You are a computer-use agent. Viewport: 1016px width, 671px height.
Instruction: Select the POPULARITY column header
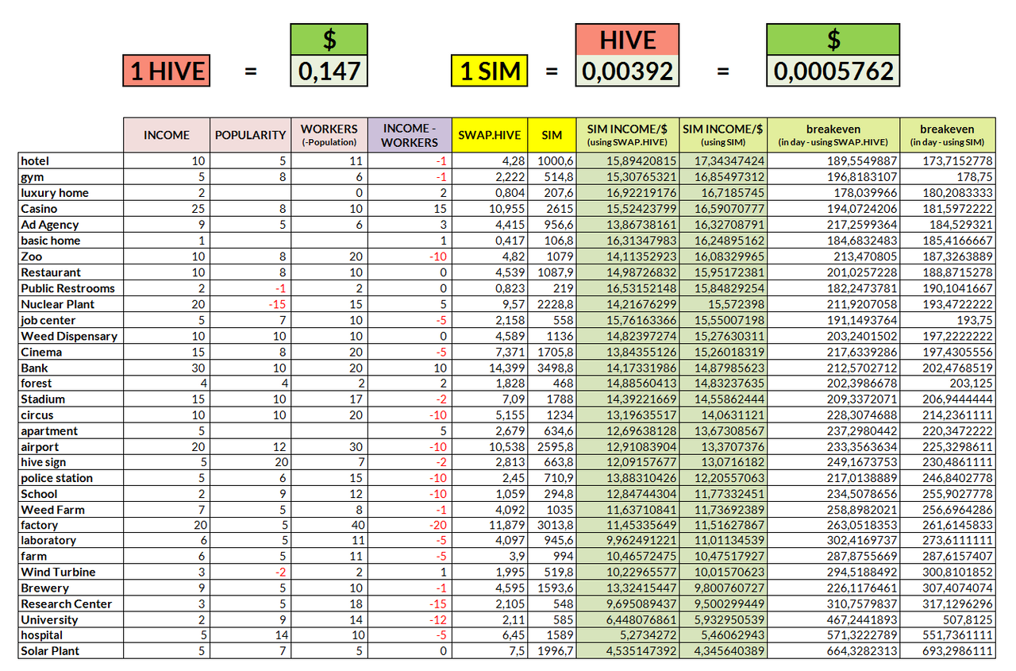(x=250, y=135)
